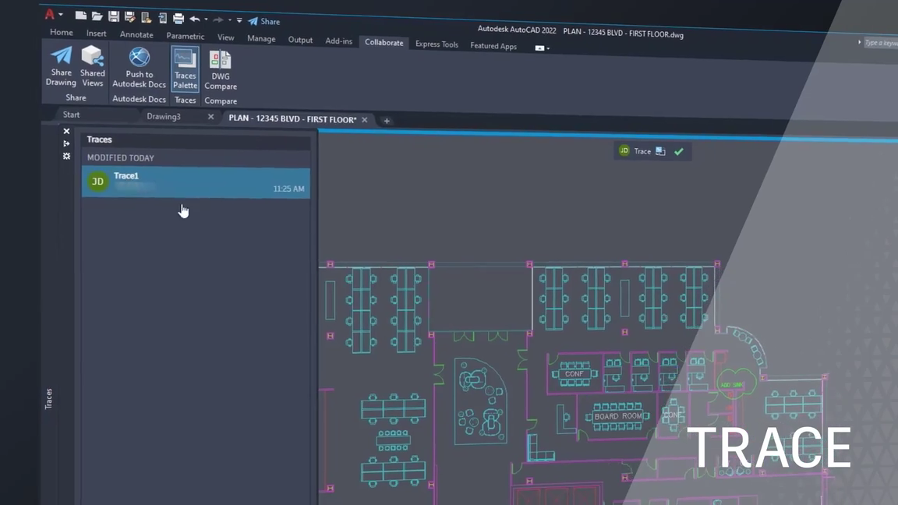
Task: Click the Share panel title
Action: 76,98
